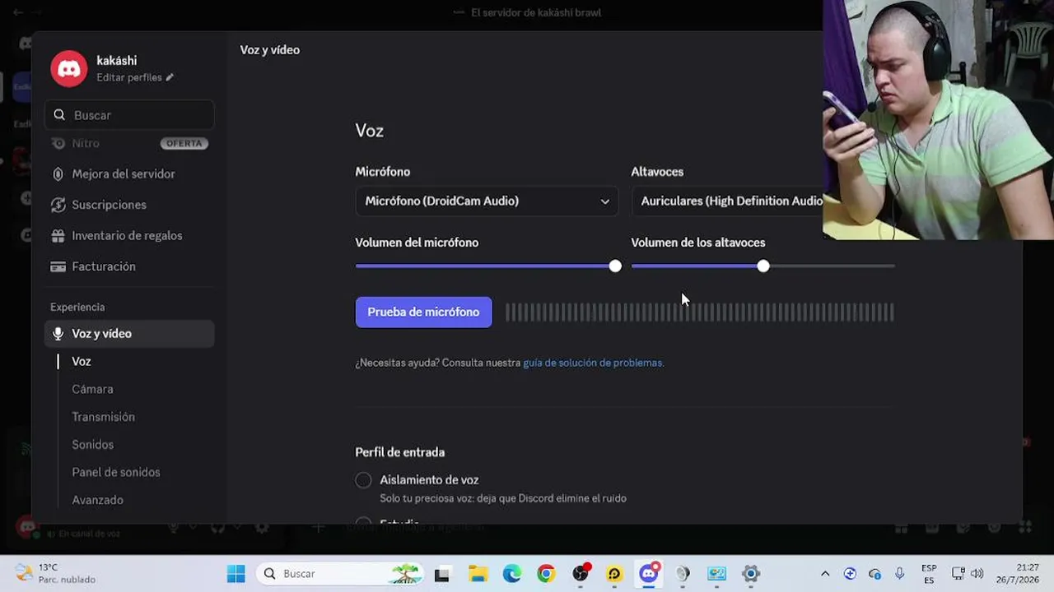This screenshot has height=592, width=1054.
Task: Click the Mejora del servidor boost icon
Action: pos(58,174)
